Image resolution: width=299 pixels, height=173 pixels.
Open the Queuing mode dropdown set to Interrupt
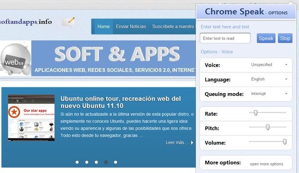pyautogui.click(x=269, y=94)
